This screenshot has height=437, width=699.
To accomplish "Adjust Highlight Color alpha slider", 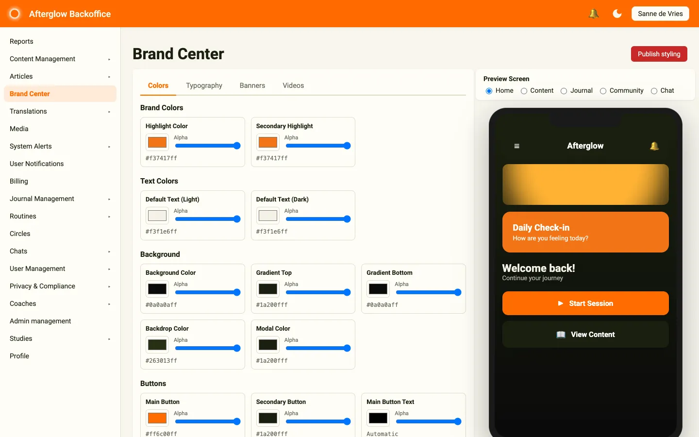I will tap(208, 146).
